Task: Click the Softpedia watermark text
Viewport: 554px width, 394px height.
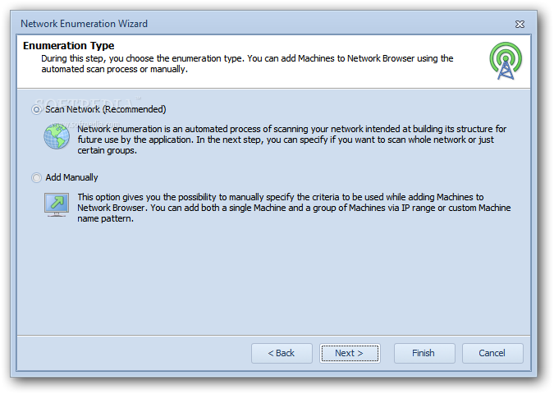Action: [x=85, y=103]
